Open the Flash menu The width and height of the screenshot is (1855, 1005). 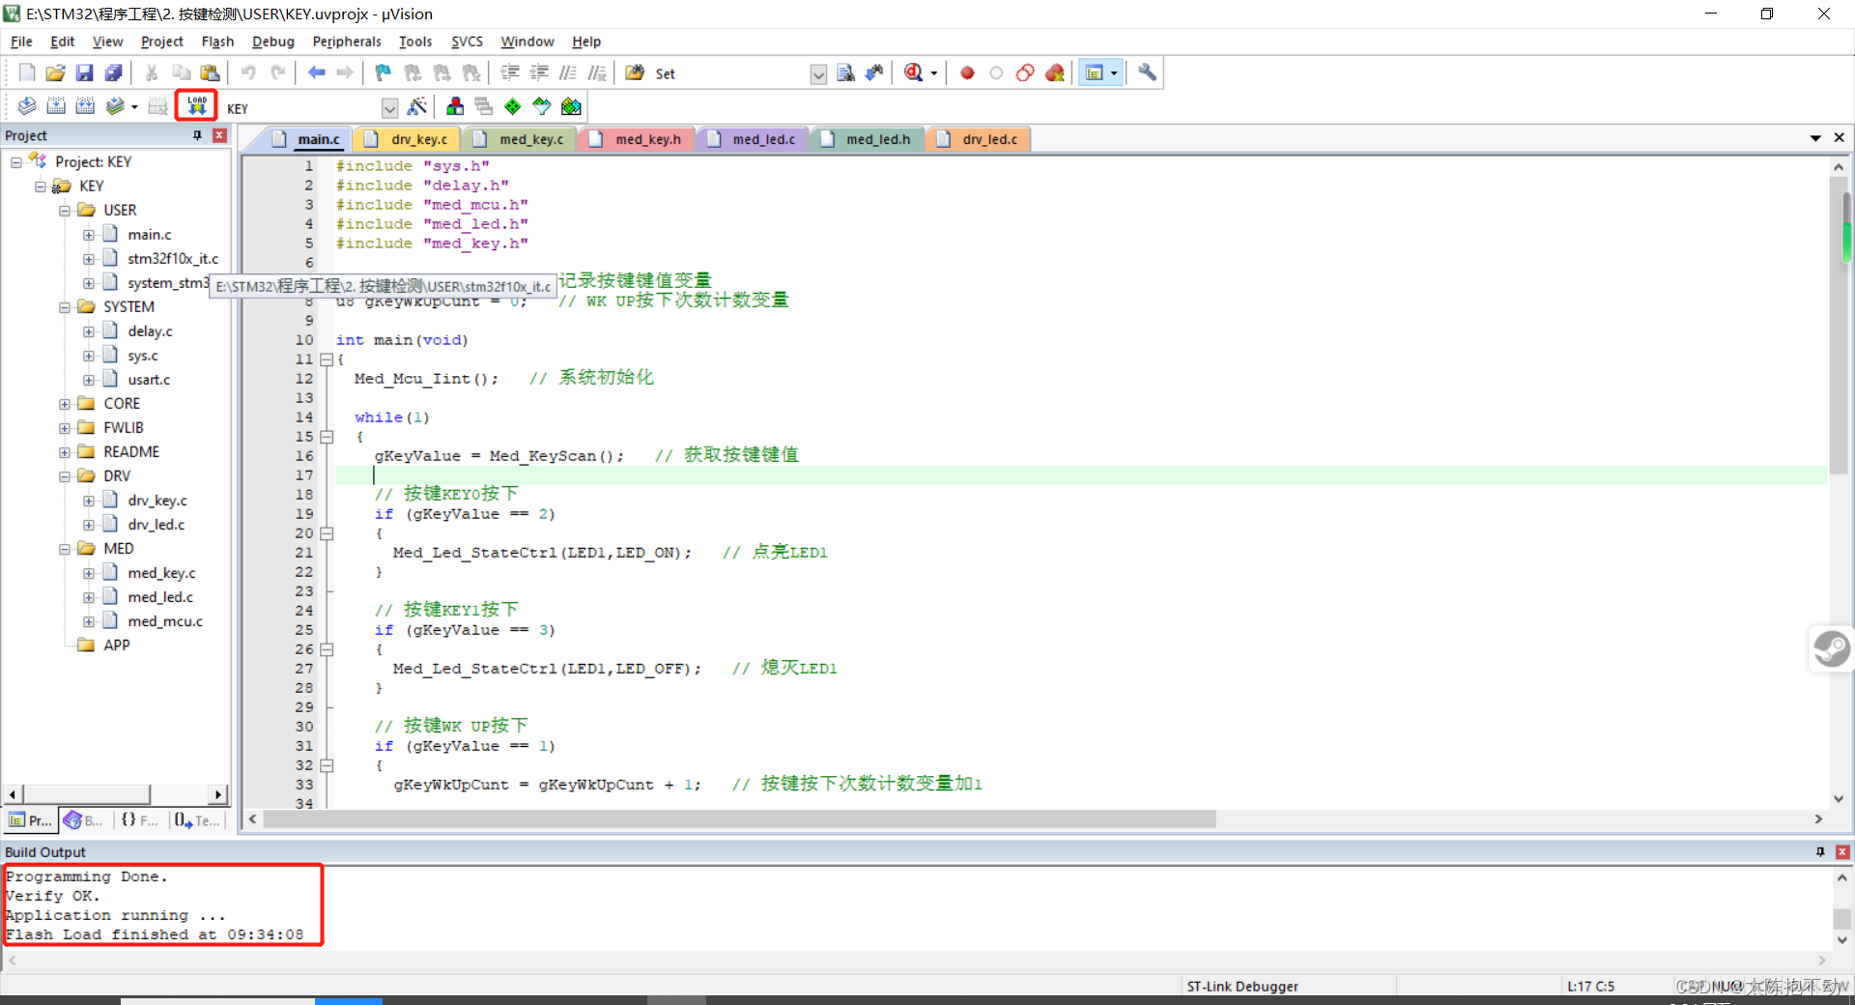click(217, 42)
